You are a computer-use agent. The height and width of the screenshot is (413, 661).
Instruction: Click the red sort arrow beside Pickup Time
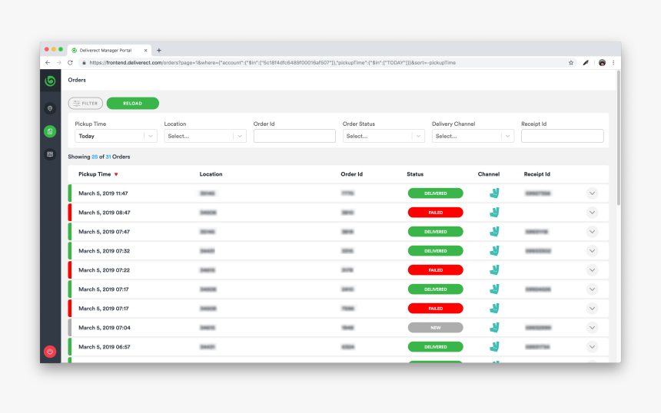click(116, 174)
